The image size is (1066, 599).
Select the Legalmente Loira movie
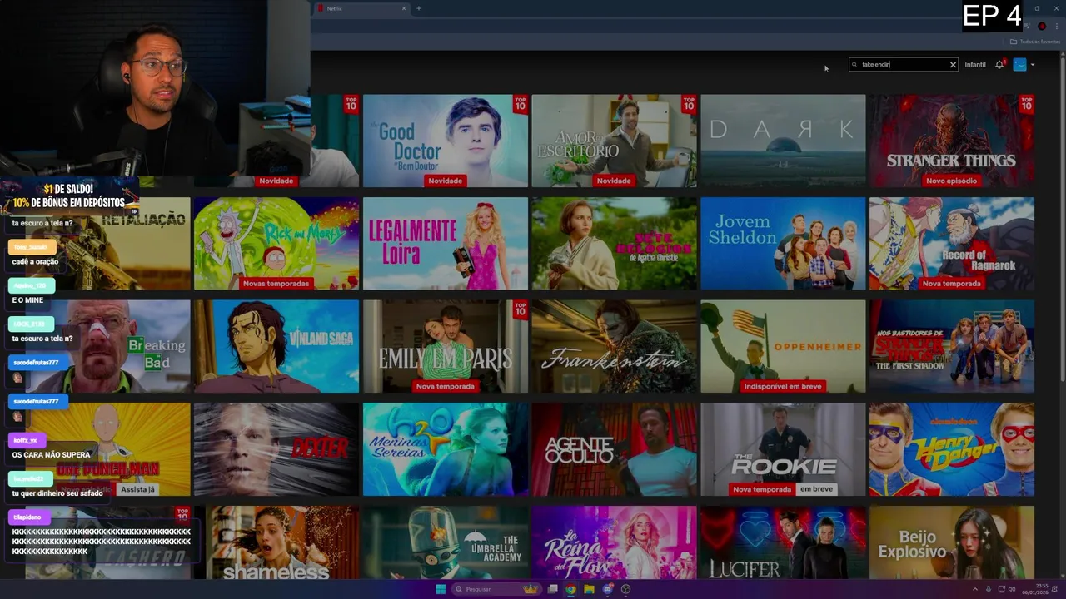coord(446,244)
